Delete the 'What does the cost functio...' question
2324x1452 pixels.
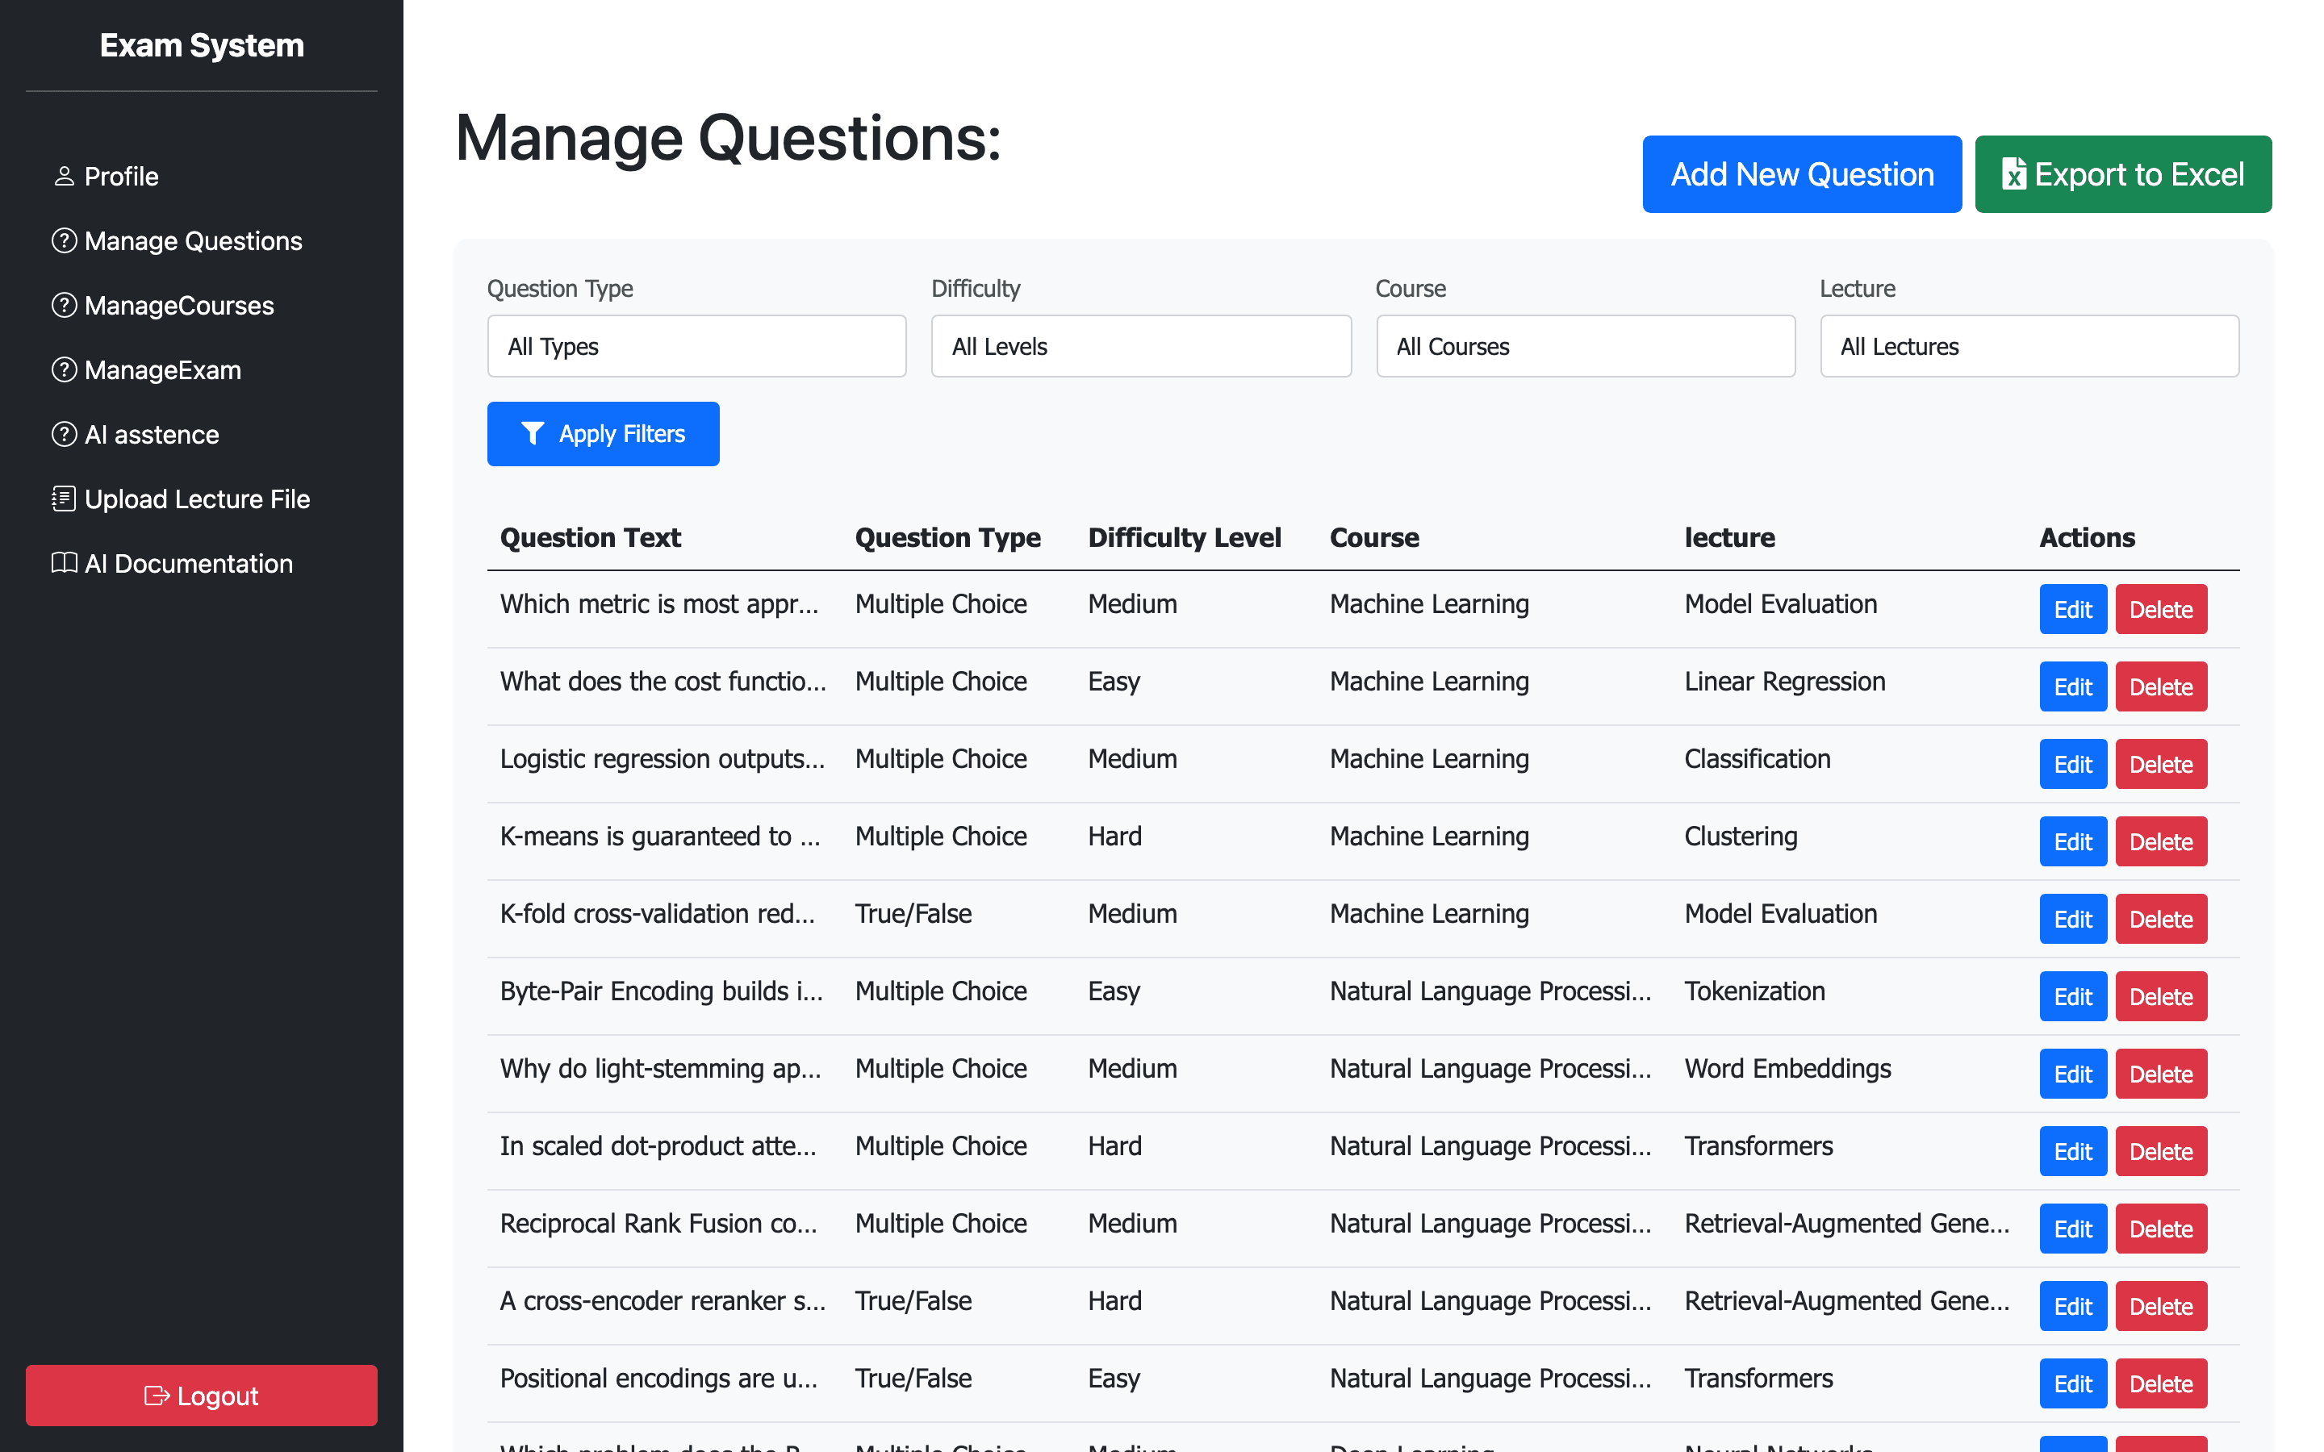click(2161, 686)
